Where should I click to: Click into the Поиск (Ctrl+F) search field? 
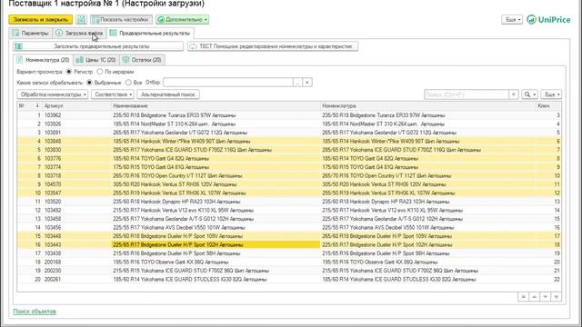(x=467, y=94)
